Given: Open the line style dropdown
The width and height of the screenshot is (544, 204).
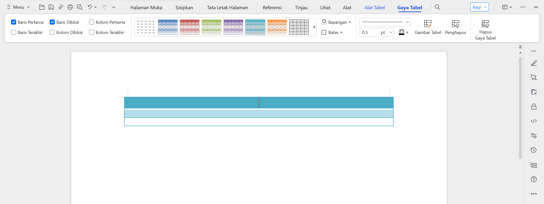Looking at the screenshot, I should tap(385, 22).
